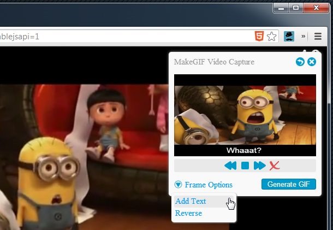This screenshot has width=333, height=230.
Task: Bookmark this page with the star icon
Action: click(x=272, y=37)
